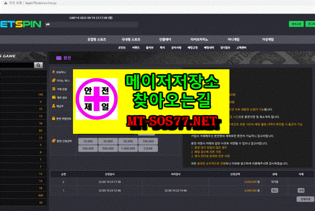Click the green 정보수정 button
Screen dimensions: 315x211
point(296,24)
